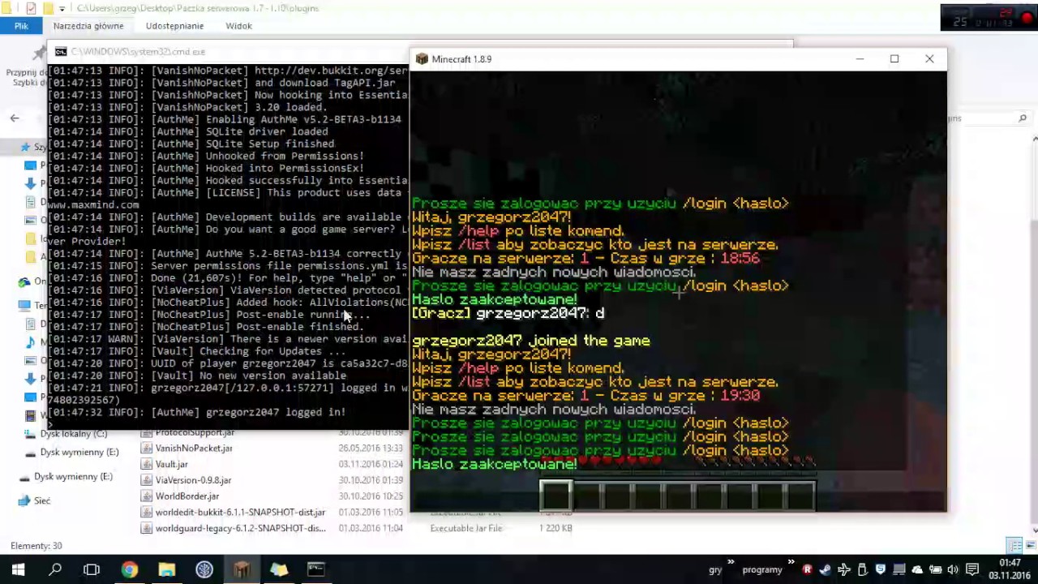1038x584 pixels.
Task: Open Dysk lokalny (C:) in navigation pane
Action: tap(74, 434)
